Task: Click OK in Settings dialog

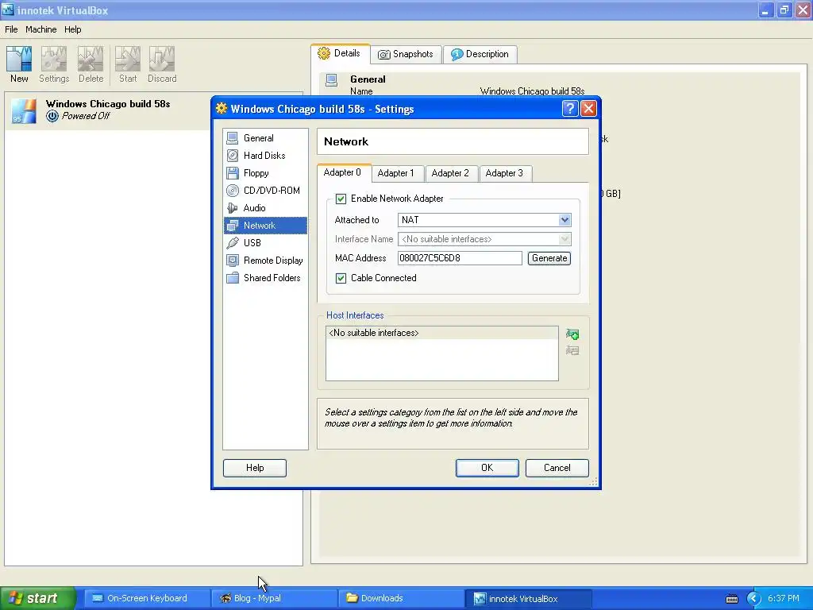Action: coord(487,468)
